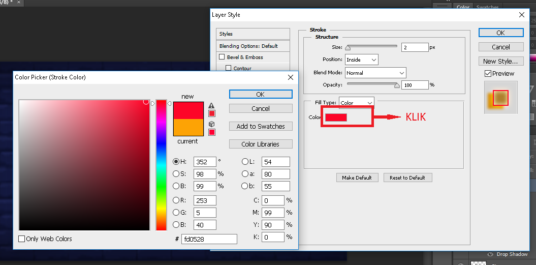
Task: Select the S saturation radio button
Action: click(176, 173)
